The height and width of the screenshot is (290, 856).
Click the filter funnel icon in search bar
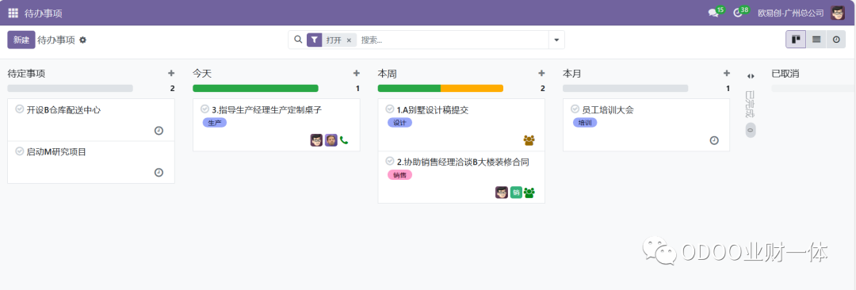pos(315,40)
